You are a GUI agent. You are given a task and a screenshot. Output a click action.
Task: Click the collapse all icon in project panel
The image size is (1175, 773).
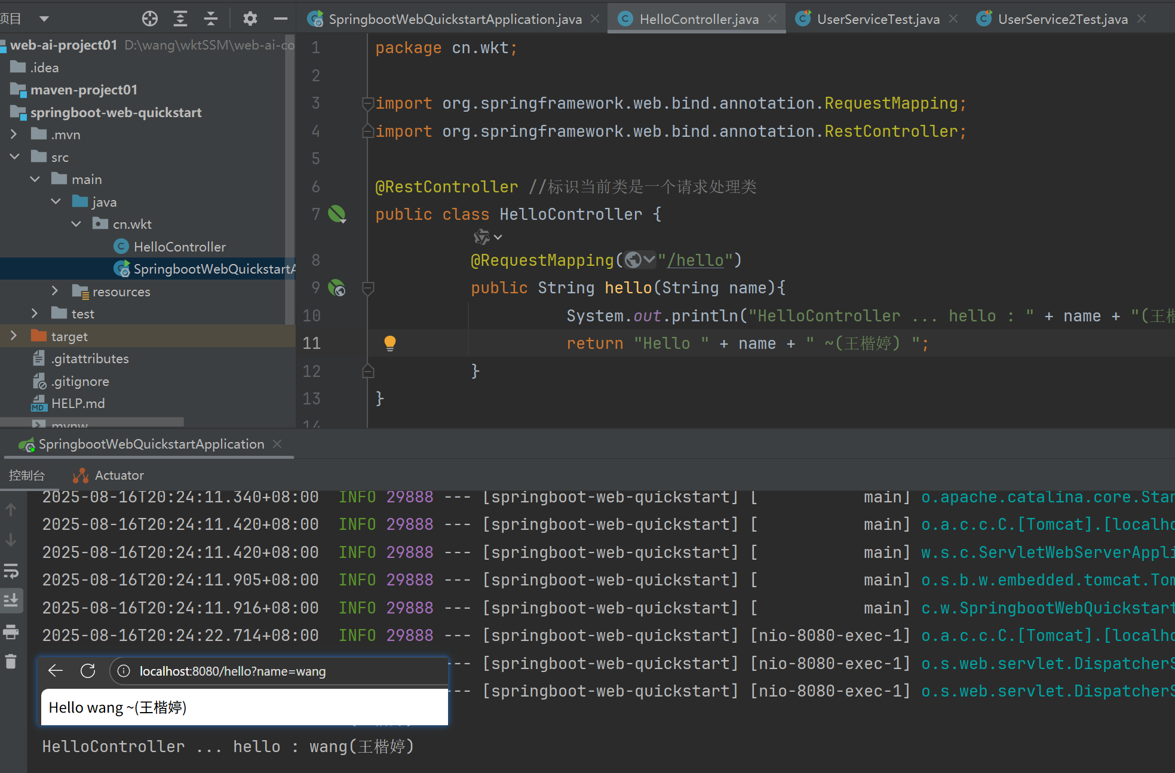211,19
